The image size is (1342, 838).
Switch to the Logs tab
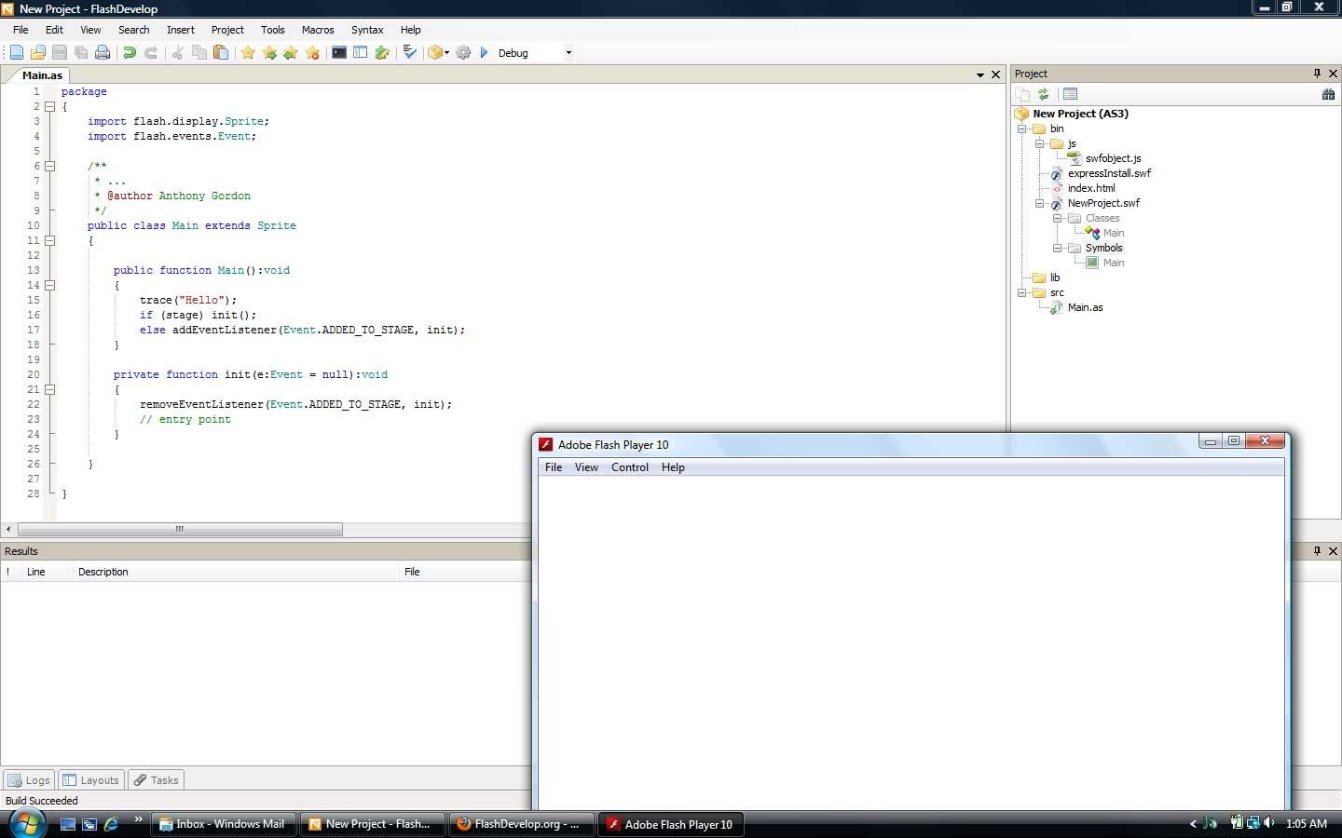point(28,780)
